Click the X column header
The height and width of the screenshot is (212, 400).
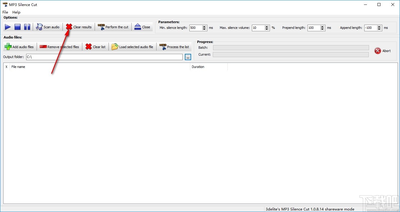click(x=7, y=67)
